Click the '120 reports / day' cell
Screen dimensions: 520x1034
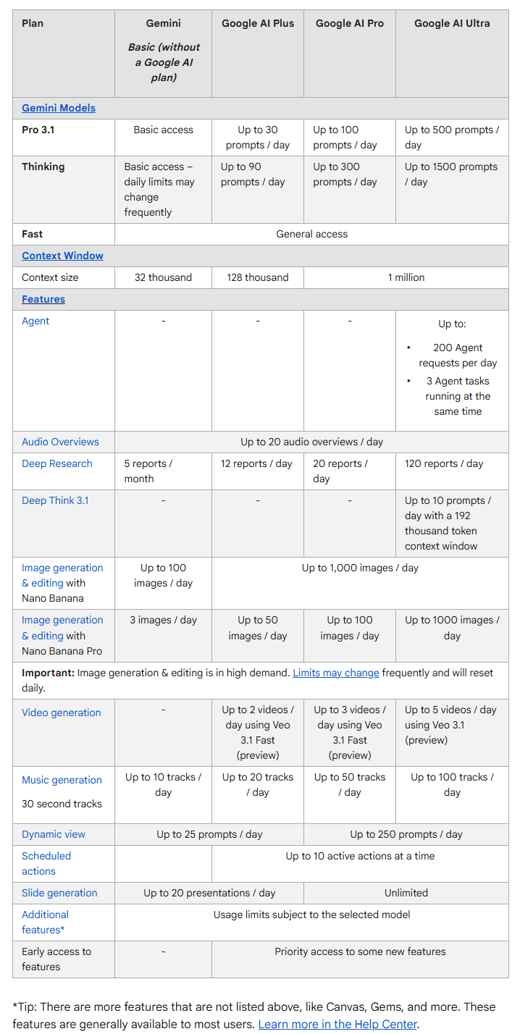click(452, 471)
